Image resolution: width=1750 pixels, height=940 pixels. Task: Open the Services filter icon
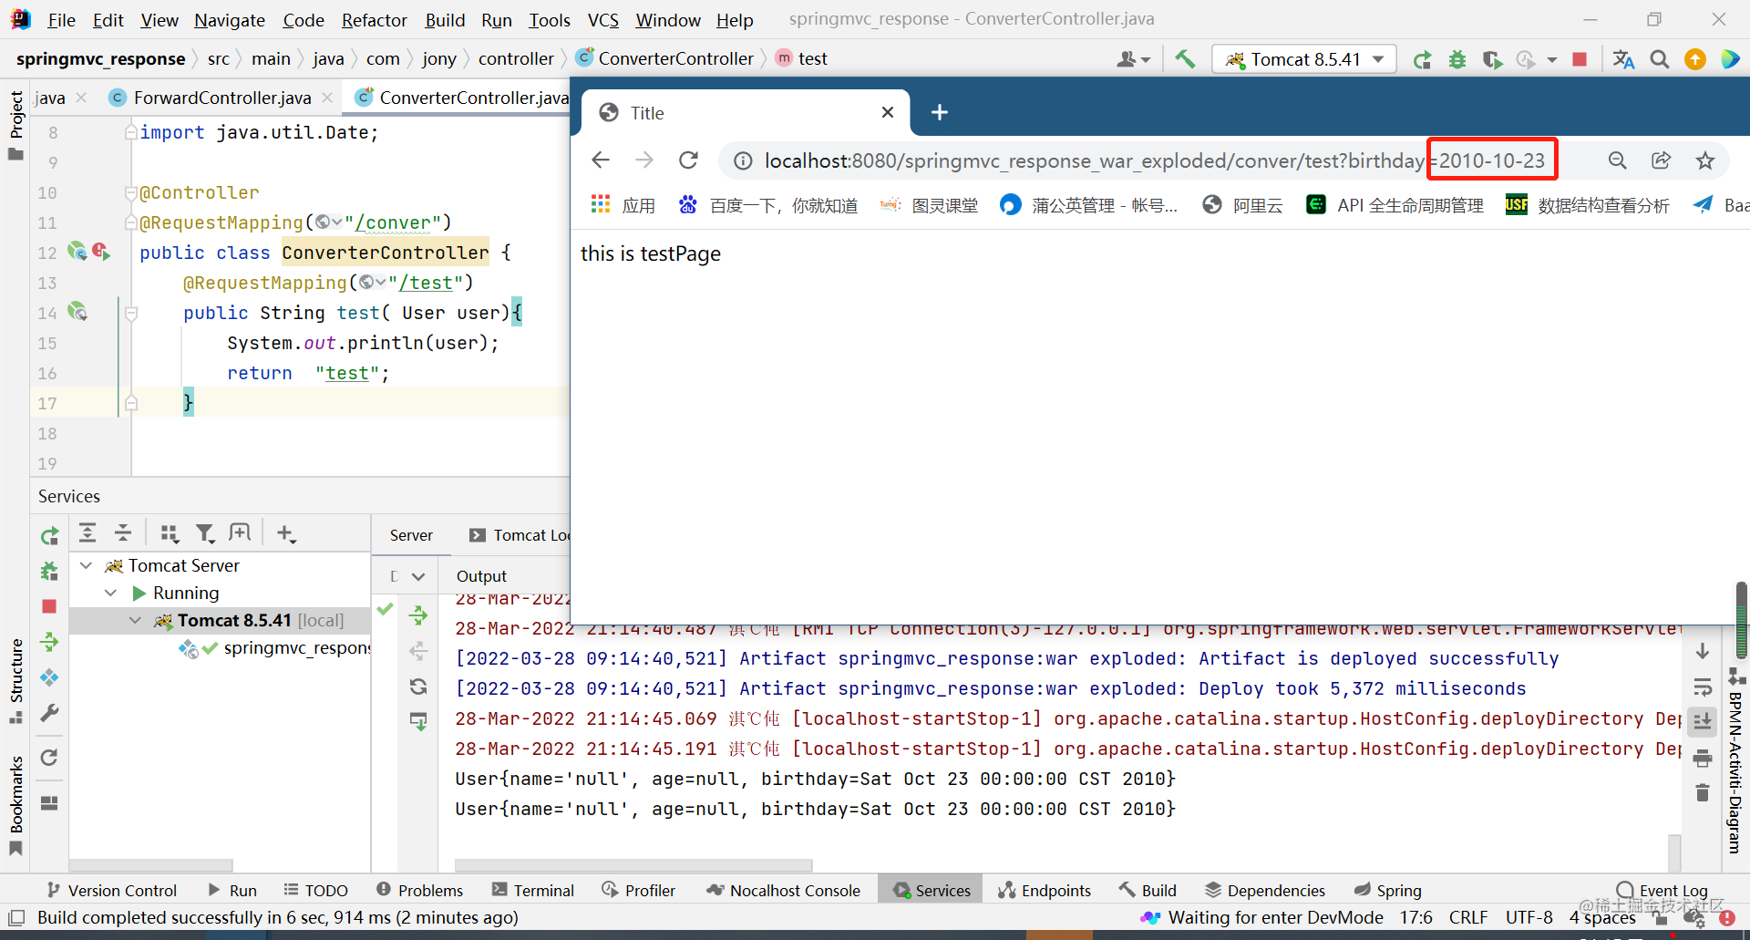pos(205,533)
